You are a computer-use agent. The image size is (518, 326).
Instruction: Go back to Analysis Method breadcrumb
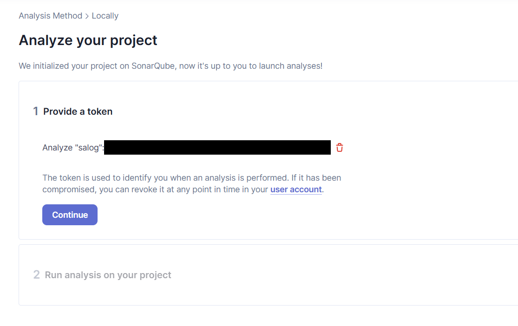(x=51, y=16)
